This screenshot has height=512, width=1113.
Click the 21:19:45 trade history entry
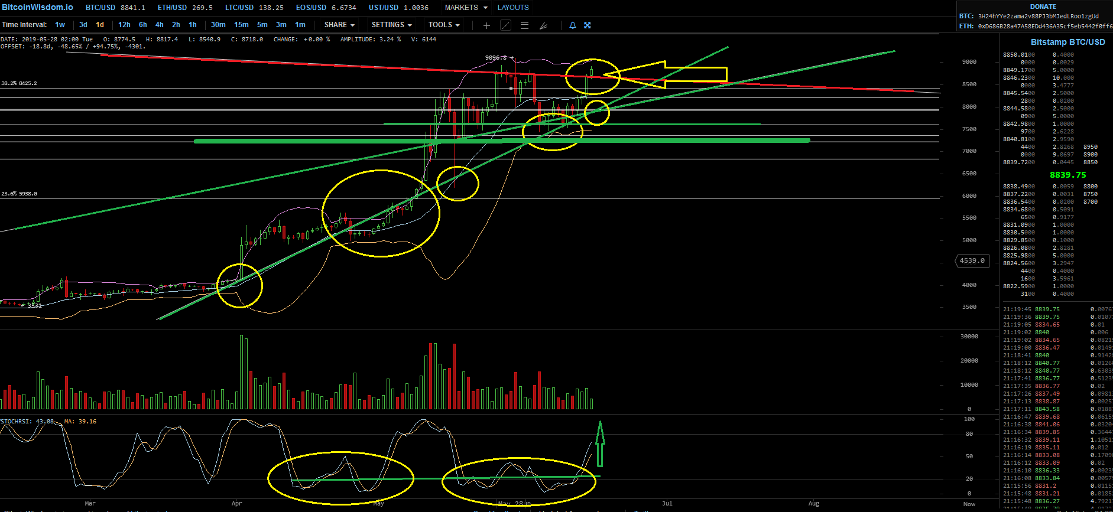coord(1057,309)
